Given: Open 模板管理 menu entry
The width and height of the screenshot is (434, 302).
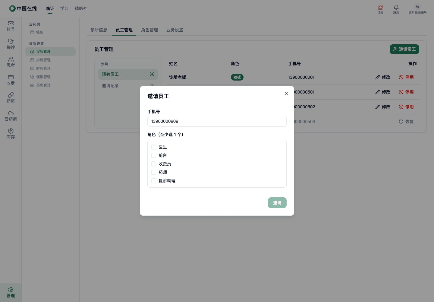Looking at the screenshot, I should click(50, 77).
